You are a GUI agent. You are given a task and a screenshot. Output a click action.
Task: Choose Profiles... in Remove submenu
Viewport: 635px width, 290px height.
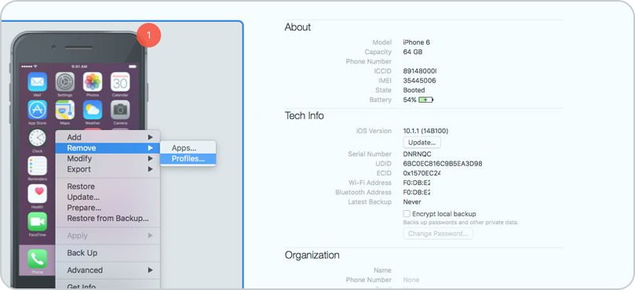click(188, 158)
